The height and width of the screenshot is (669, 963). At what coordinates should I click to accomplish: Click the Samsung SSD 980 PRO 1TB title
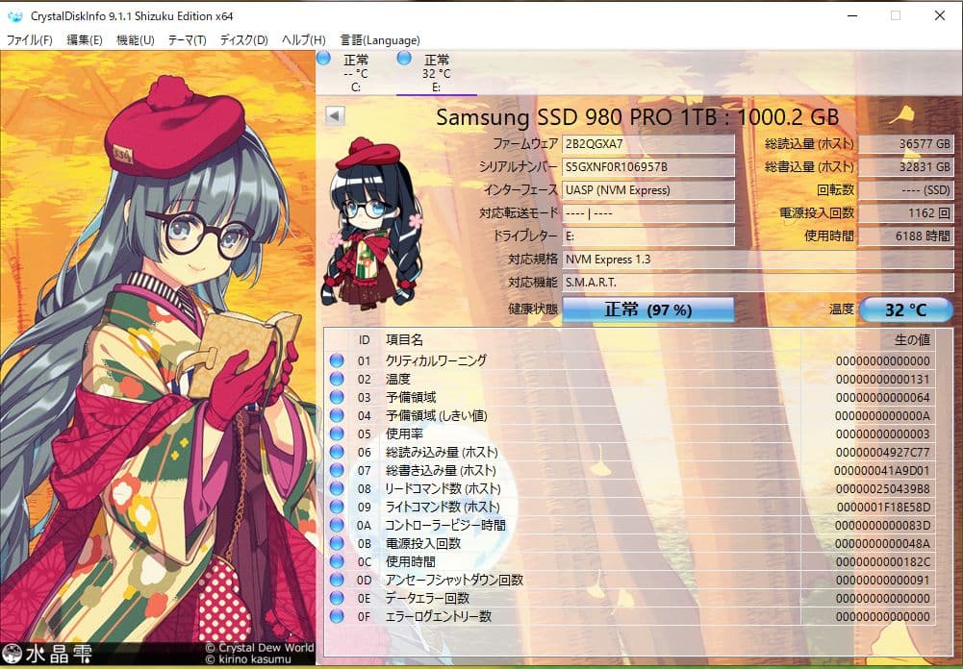pos(637,116)
